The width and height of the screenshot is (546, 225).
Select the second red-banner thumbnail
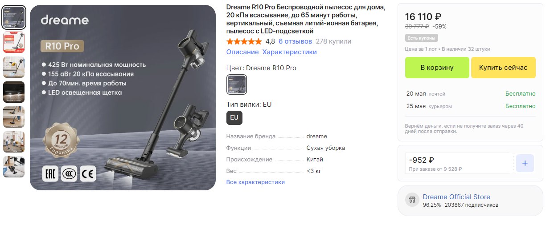(14, 42)
